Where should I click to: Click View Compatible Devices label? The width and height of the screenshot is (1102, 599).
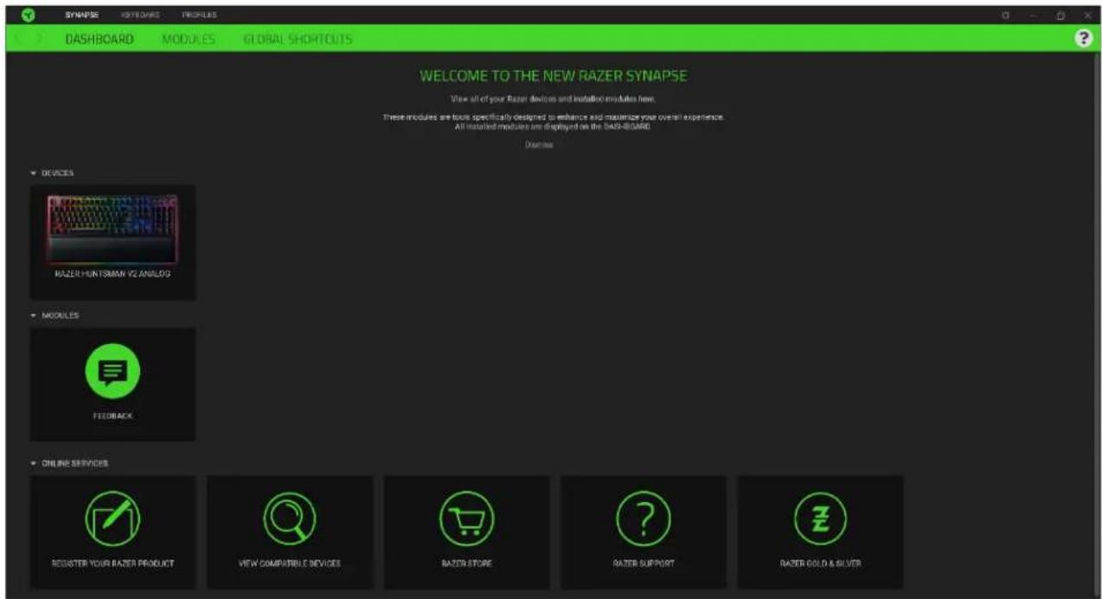coord(290,563)
